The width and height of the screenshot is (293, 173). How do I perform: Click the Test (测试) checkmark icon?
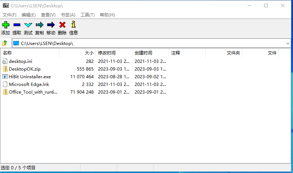pos(28,25)
